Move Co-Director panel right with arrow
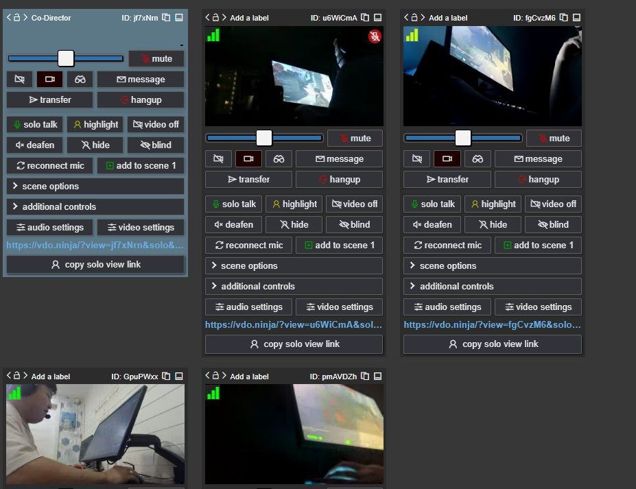This screenshot has height=489, width=636. (25, 17)
